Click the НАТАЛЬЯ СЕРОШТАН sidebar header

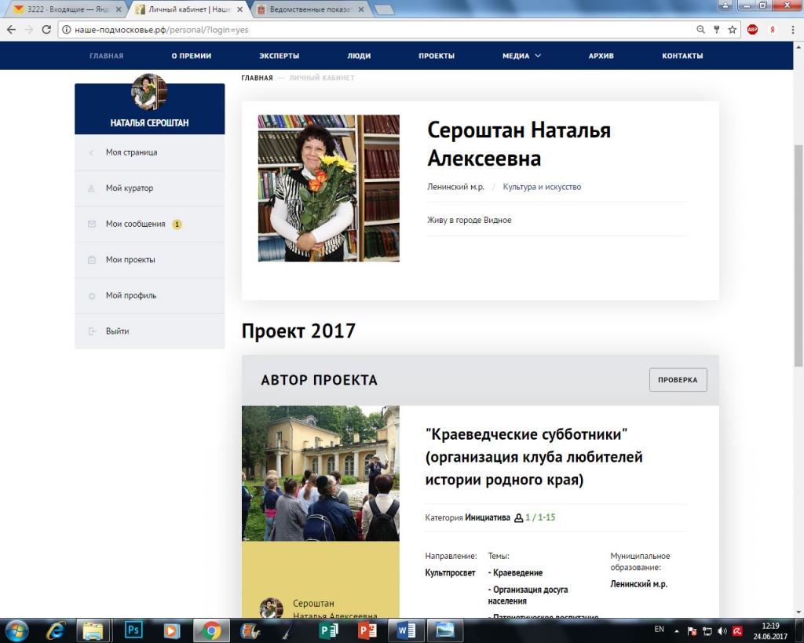149,123
